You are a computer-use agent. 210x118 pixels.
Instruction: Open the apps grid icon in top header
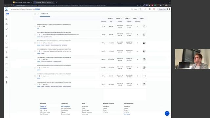(x=150, y=9)
